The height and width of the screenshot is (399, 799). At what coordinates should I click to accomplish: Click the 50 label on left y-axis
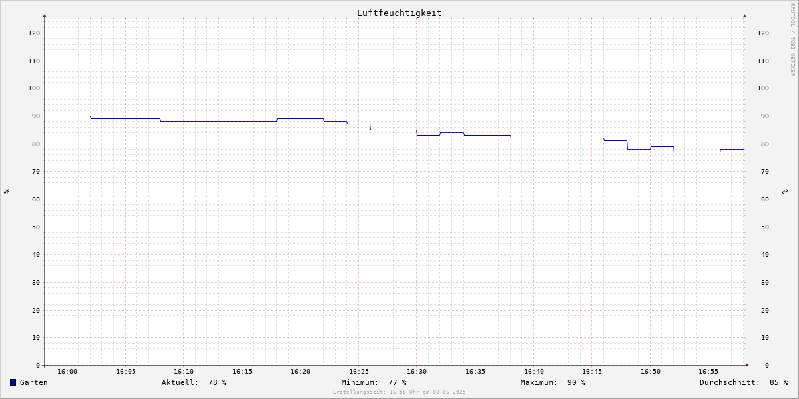coord(36,227)
